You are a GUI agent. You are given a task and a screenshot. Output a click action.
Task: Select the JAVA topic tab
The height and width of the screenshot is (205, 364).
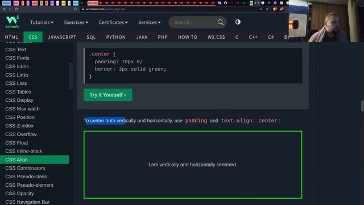point(142,37)
